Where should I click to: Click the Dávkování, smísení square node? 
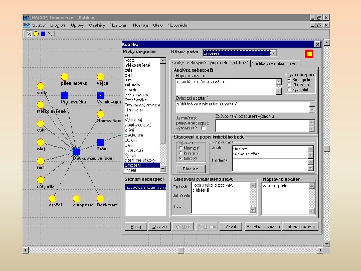coord(76,152)
